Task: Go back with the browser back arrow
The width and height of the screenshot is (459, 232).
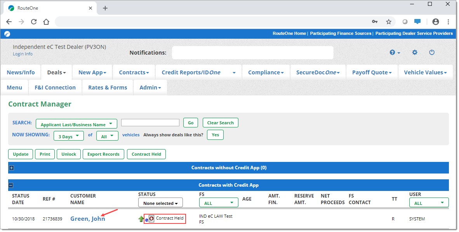Action: (x=9, y=22)
